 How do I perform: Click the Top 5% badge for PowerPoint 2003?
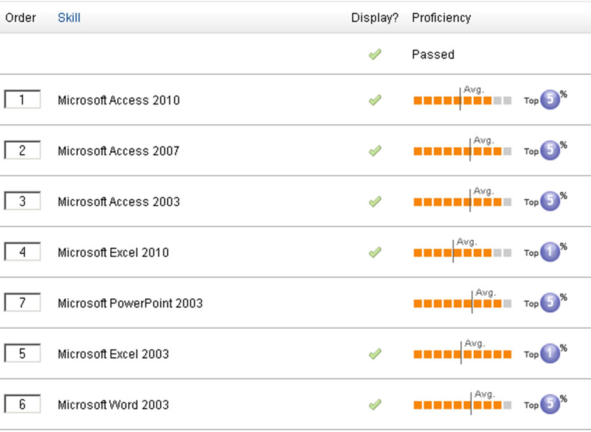tap(545, 302)
